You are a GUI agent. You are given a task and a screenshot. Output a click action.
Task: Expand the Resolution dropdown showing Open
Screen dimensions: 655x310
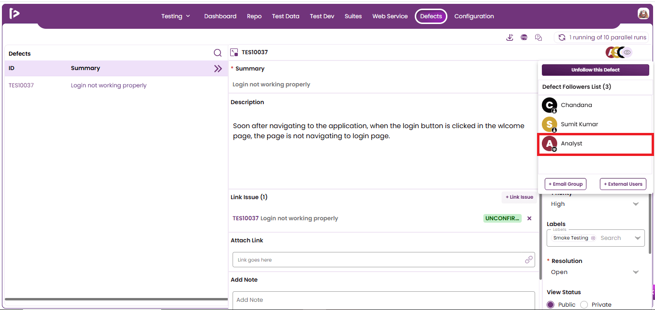[636, 272]
